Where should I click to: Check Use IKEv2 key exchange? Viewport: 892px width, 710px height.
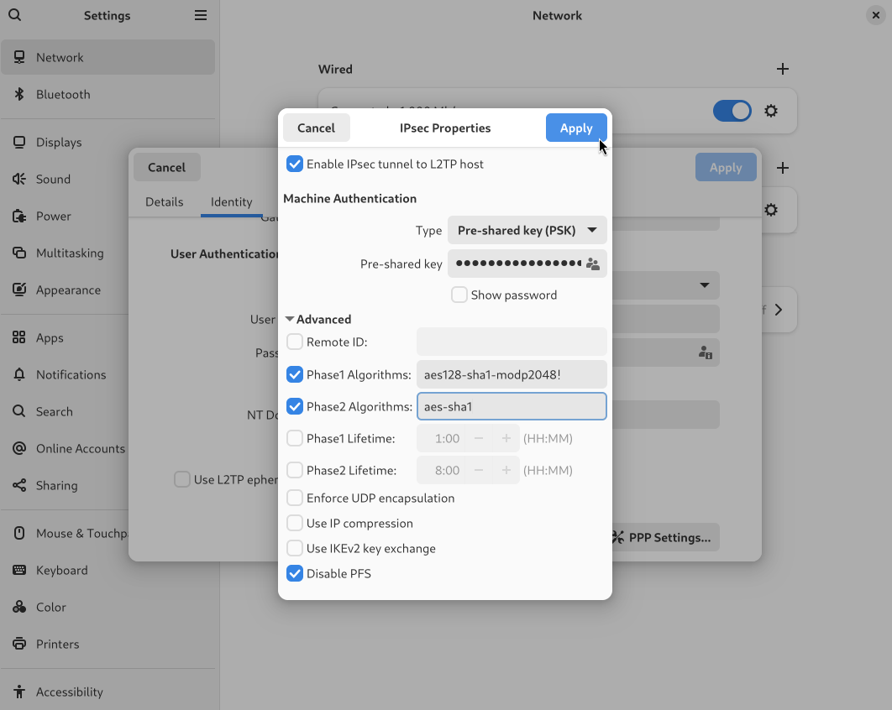click(295, 548)
